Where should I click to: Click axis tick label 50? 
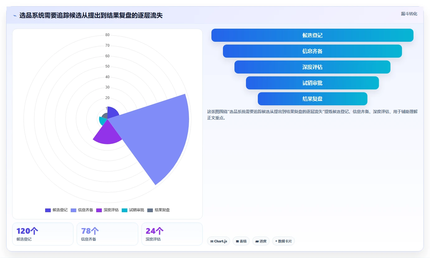click(x=107, y=66)
